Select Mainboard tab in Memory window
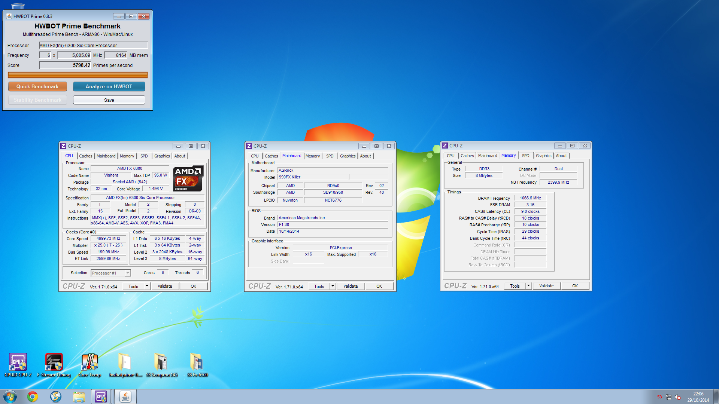The image size is (719, 404). 487,156
